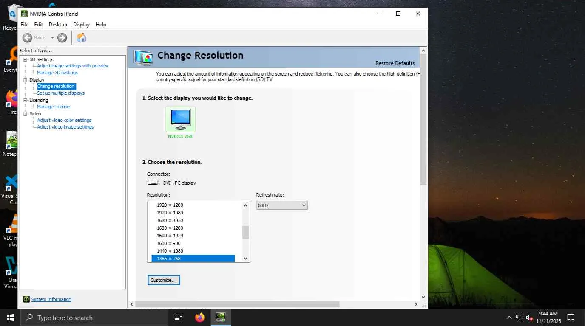This screenshot has width=585, height=326.
Task: Open the System Information link
Action: pyautogui.click(x=51, y=299)
